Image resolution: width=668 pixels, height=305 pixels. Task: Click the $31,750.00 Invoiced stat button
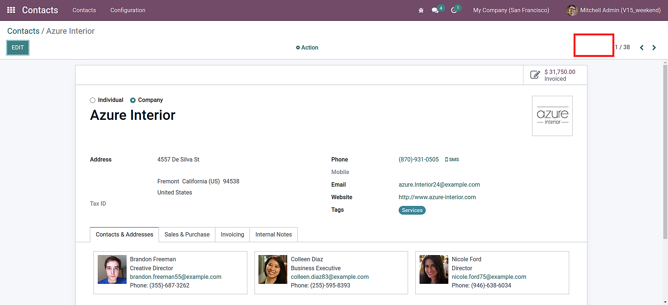(555, 75)
